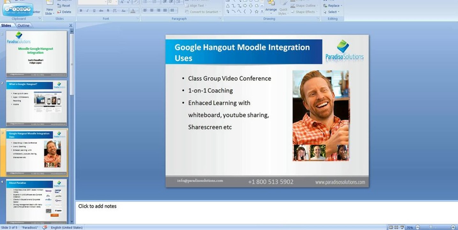Click the bullet text "1-on-1 Coaching"
This screenshot has height=230, width=458.
click(211, 91)
